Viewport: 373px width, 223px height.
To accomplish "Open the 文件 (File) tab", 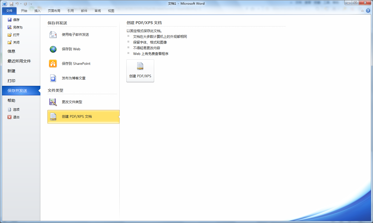I will click(x=9, y=11).
